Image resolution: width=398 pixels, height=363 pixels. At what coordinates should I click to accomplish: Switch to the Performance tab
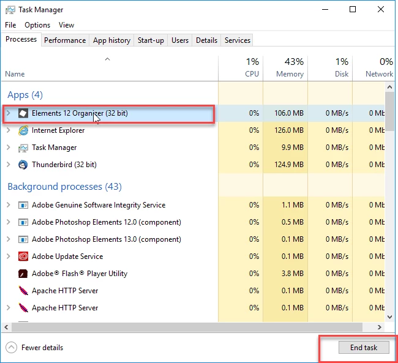point(65,40)
